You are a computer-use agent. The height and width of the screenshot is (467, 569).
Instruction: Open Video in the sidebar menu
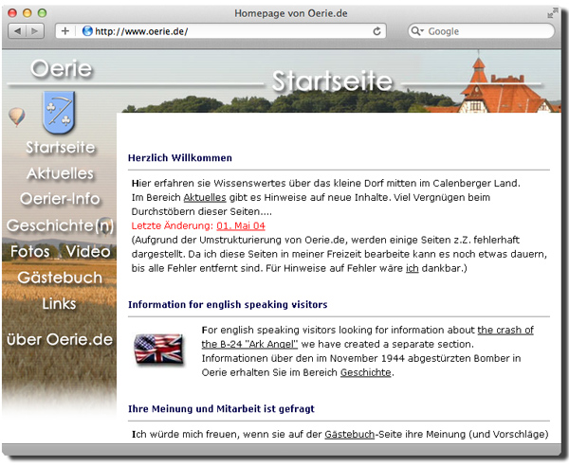(88, 251)
